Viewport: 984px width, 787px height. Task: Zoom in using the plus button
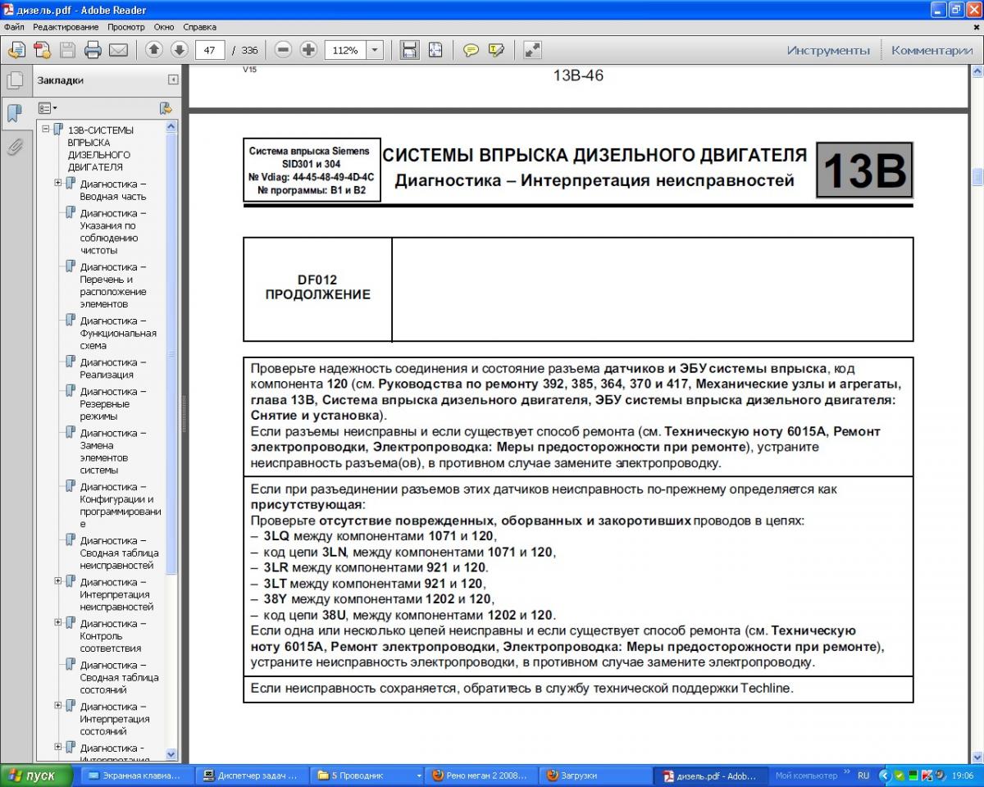pos(308,50)
